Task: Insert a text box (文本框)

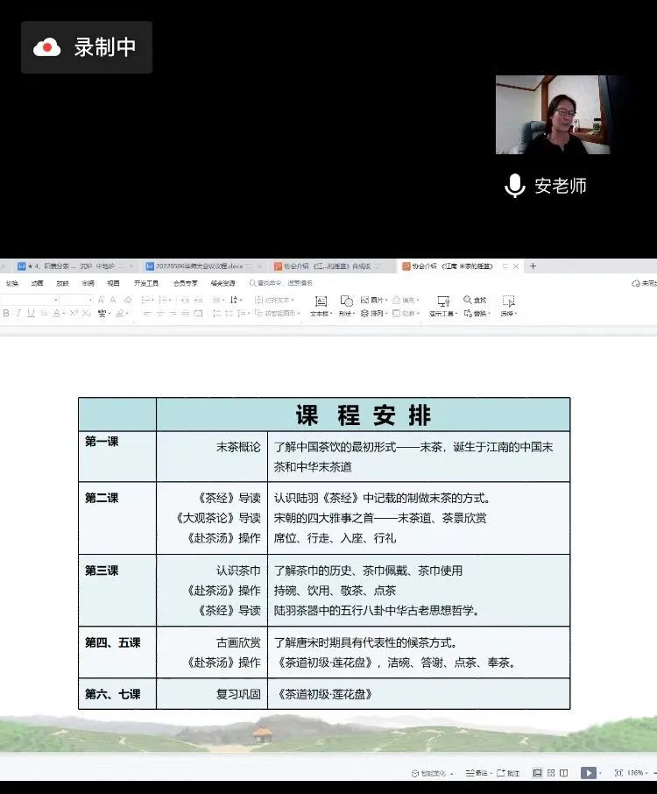Action: tap(321, 306)
